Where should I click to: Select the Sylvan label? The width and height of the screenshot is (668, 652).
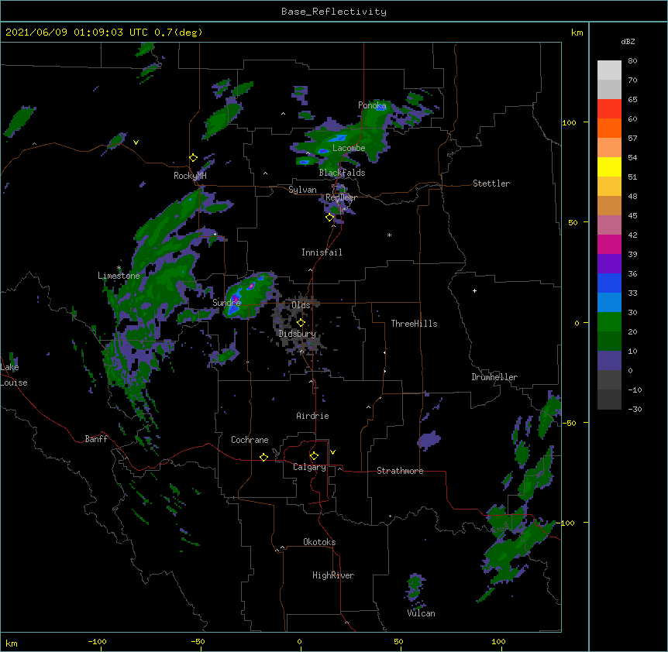pos(302,190)
